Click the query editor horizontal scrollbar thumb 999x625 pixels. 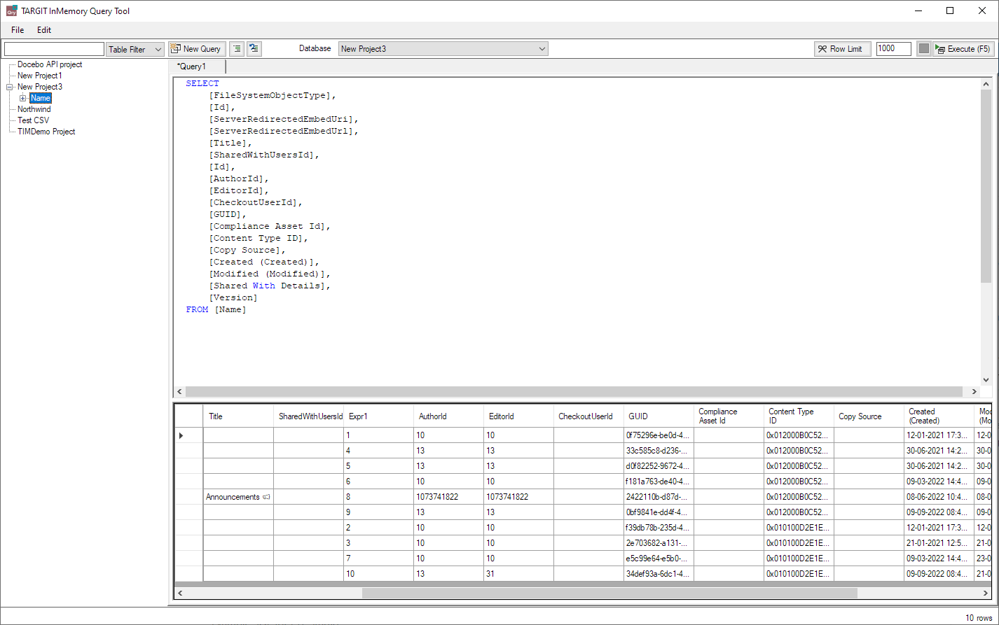(x=574, y=392)
